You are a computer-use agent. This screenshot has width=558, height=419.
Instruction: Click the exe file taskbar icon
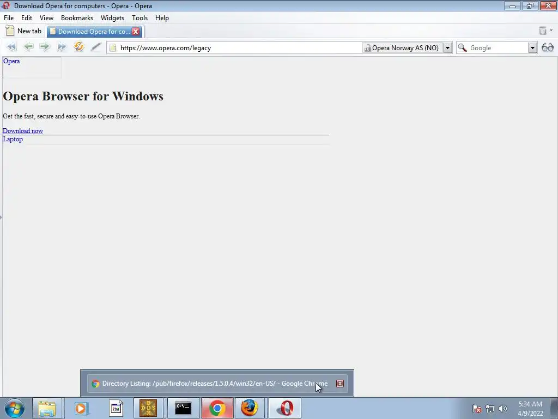coord(116,408)
